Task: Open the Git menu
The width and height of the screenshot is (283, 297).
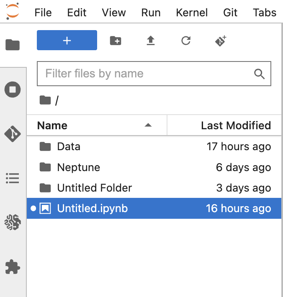Action: pos(230,13)
